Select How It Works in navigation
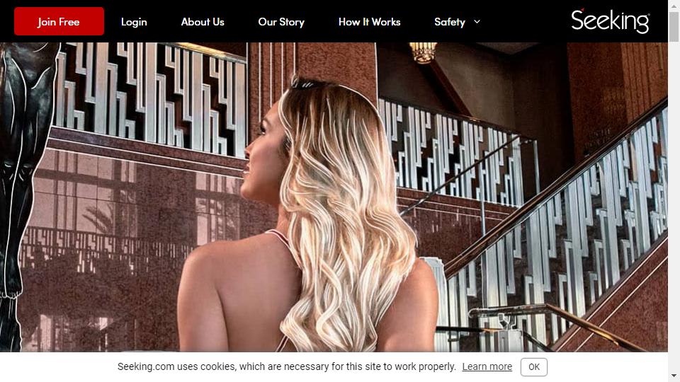 [370, 22]
